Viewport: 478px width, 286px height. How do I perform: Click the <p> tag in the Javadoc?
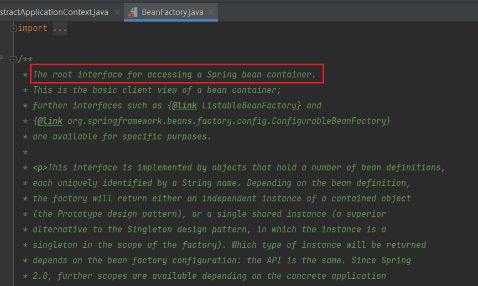pyautogui.click(x=40, y=167)
